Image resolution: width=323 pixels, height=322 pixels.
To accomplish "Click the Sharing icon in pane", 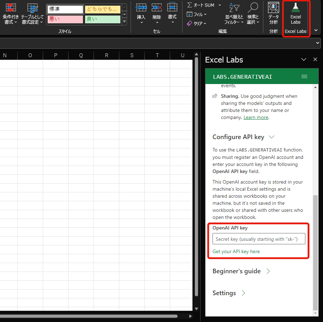I will pyautogui.click(x=215, y=96).
